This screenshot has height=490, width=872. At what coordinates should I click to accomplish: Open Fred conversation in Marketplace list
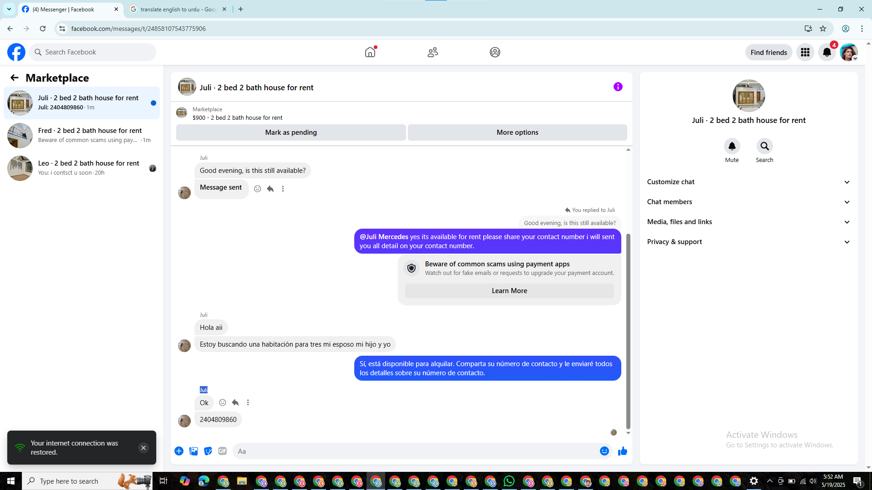[82, 136]
